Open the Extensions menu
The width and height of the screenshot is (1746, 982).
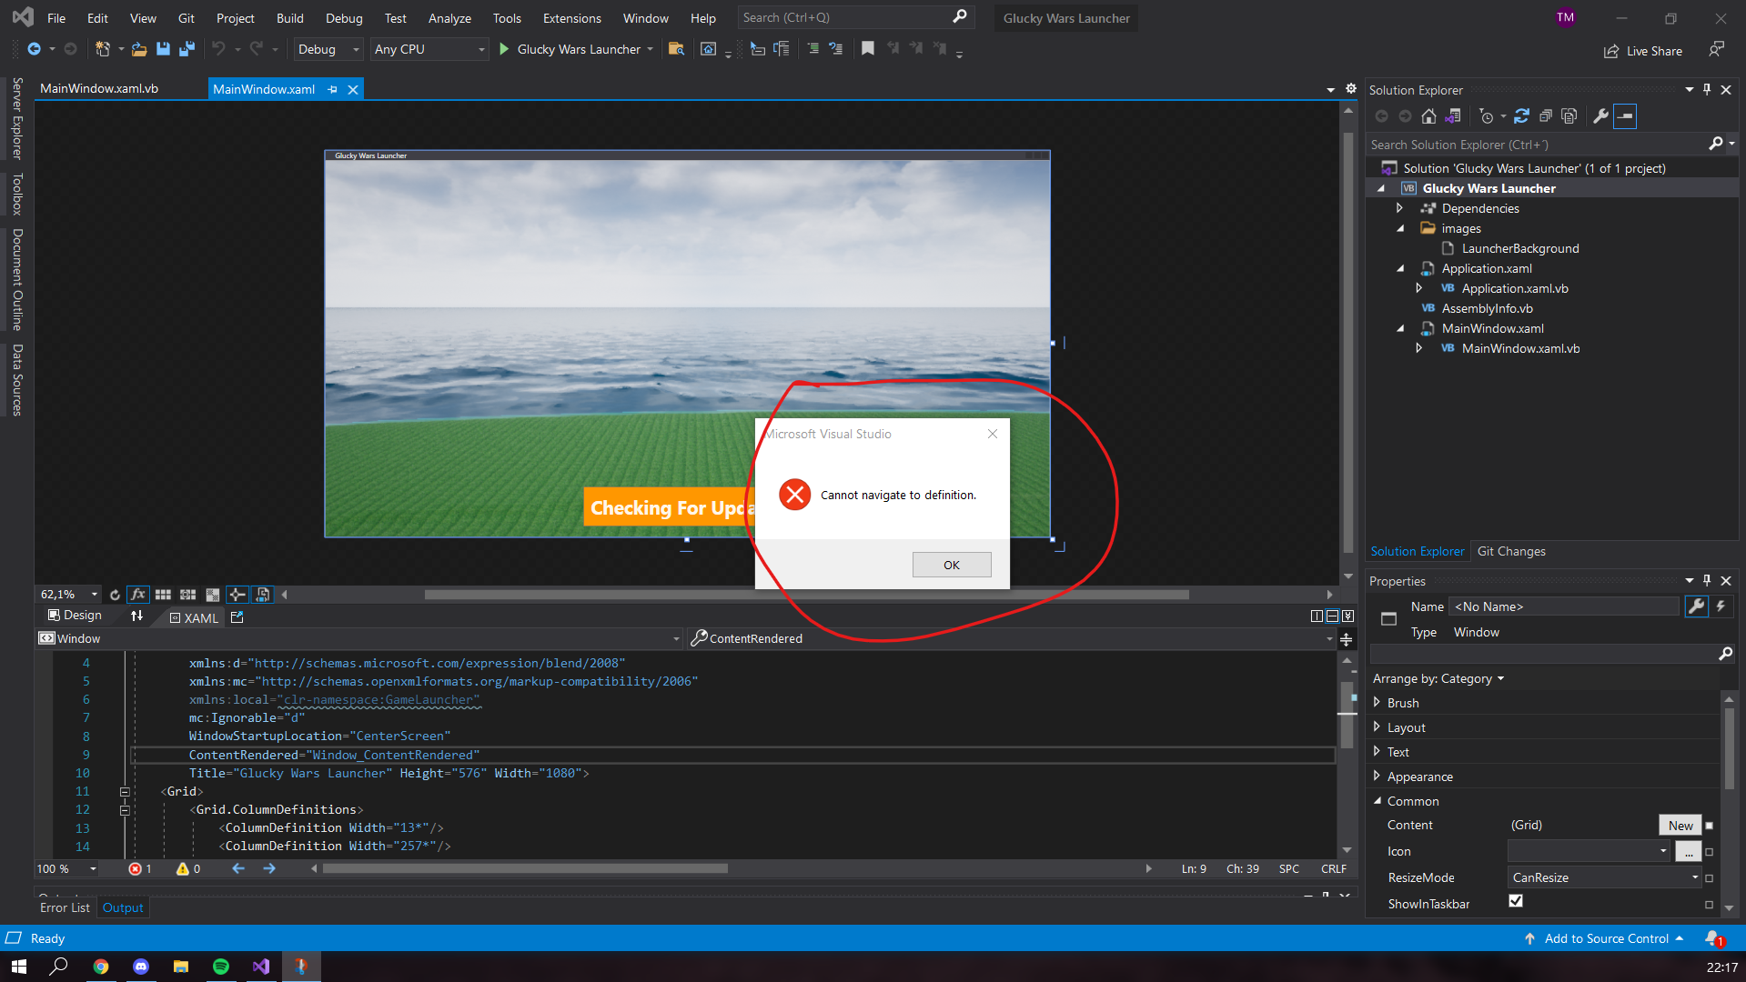point(571,18)
